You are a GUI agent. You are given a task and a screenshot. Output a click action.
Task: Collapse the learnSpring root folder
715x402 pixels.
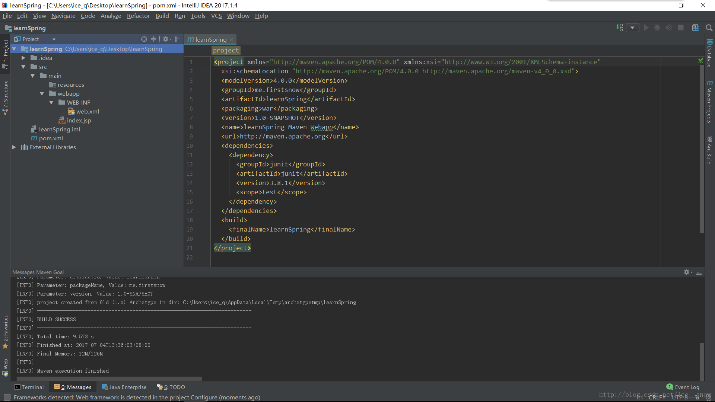[14, 49]
